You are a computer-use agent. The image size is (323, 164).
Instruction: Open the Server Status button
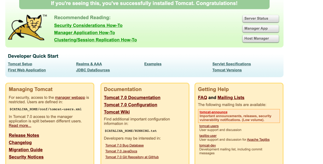(260, 19)
